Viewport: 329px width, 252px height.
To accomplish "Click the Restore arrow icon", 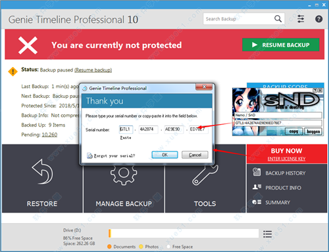I will point(43,171).
